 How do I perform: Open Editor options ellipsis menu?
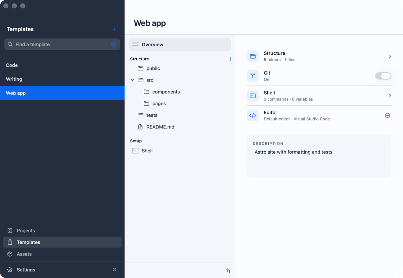388,116
